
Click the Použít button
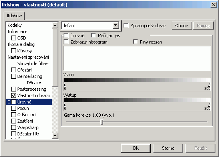200,148
